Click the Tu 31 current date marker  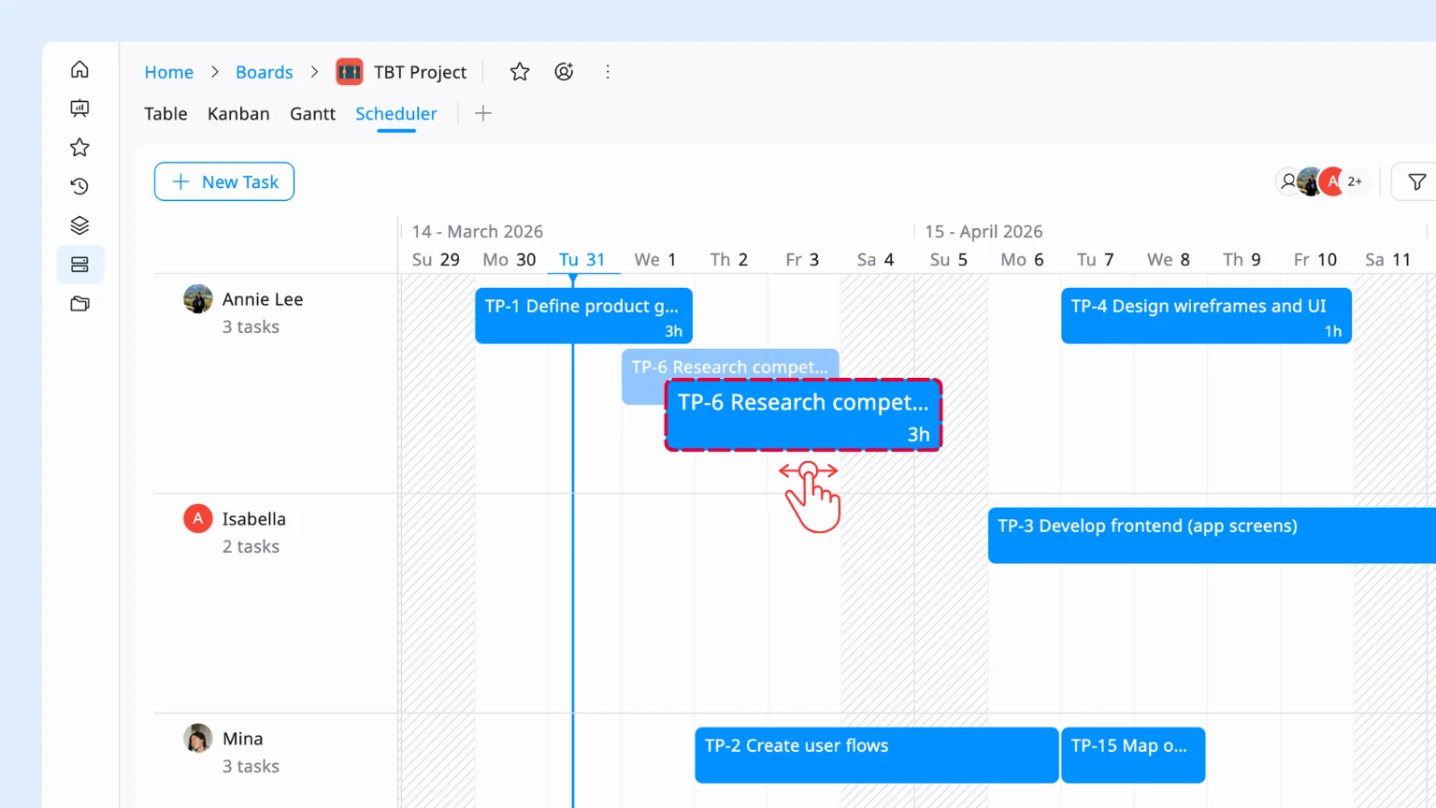tap(582, 260)
